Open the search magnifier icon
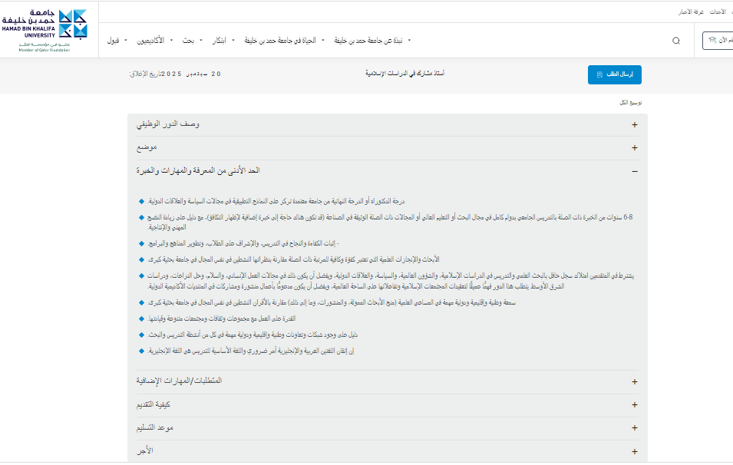The image size is (733, 465). click(x=675, y=41)
